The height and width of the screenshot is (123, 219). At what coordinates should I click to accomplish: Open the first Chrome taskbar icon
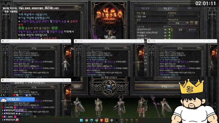87,120
